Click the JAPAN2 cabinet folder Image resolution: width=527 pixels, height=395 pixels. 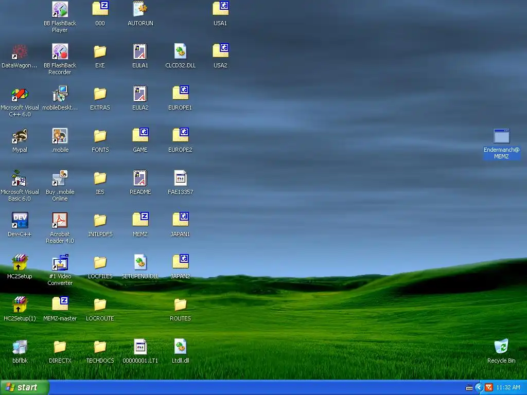click(x=180, y=262)
